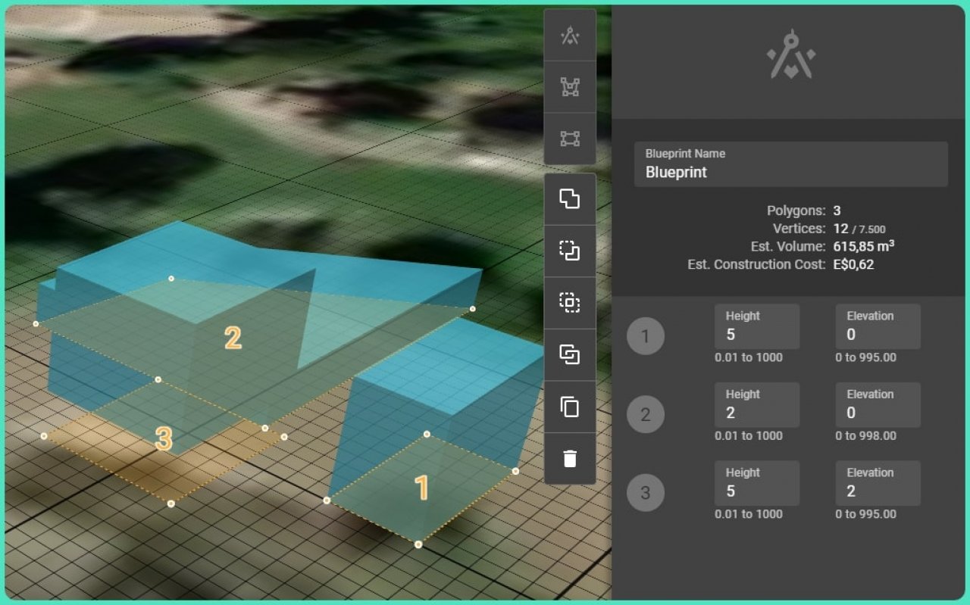Select polygon 2 circle badge in list
The width and height of the screenshot is (970, 605).
646,414
